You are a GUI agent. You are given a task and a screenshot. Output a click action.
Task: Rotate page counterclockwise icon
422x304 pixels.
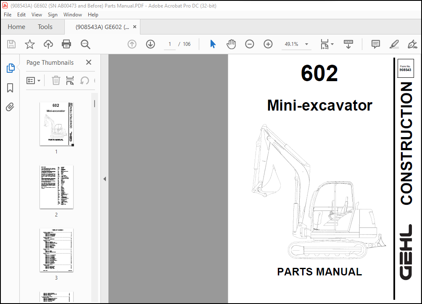point(84,80)
